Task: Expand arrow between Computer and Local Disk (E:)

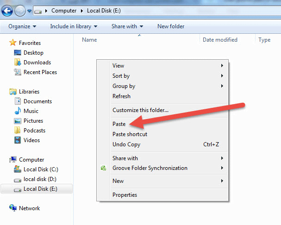Action: pos(82,11)
